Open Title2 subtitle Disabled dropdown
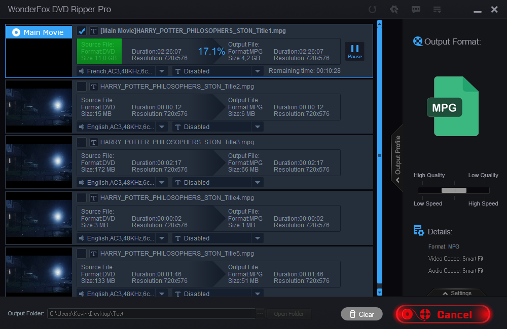The width and height of the screenshot is (507, 329). pyautogui.click(x=258, y=127)
